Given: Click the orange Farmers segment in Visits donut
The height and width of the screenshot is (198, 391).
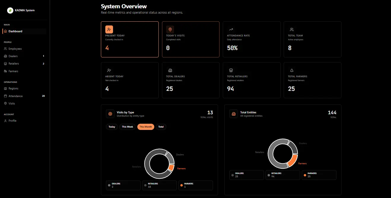Looking at the screenshot, I should coord(171,168).
